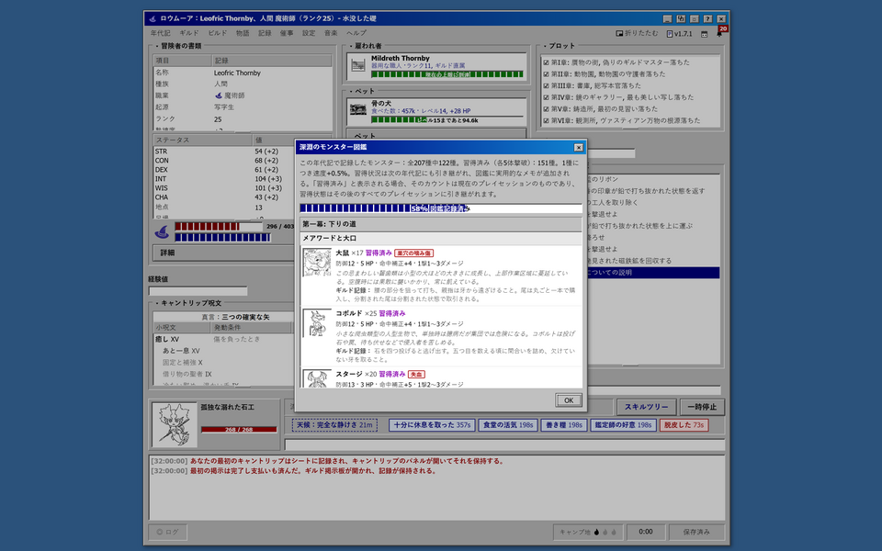Image resolution: width=882 pixels, height=551 pixels.
Task: Open the スキルツリー skill tree button
Action: tap(646, 407)
